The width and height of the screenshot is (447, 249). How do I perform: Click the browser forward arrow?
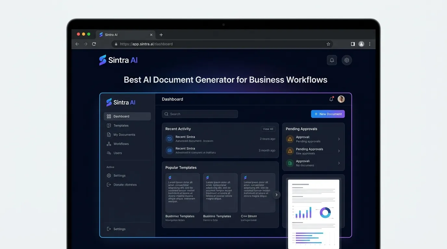coord(86,44)
